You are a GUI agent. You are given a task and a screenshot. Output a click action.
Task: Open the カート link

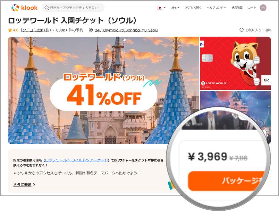[x=252, y=8]
